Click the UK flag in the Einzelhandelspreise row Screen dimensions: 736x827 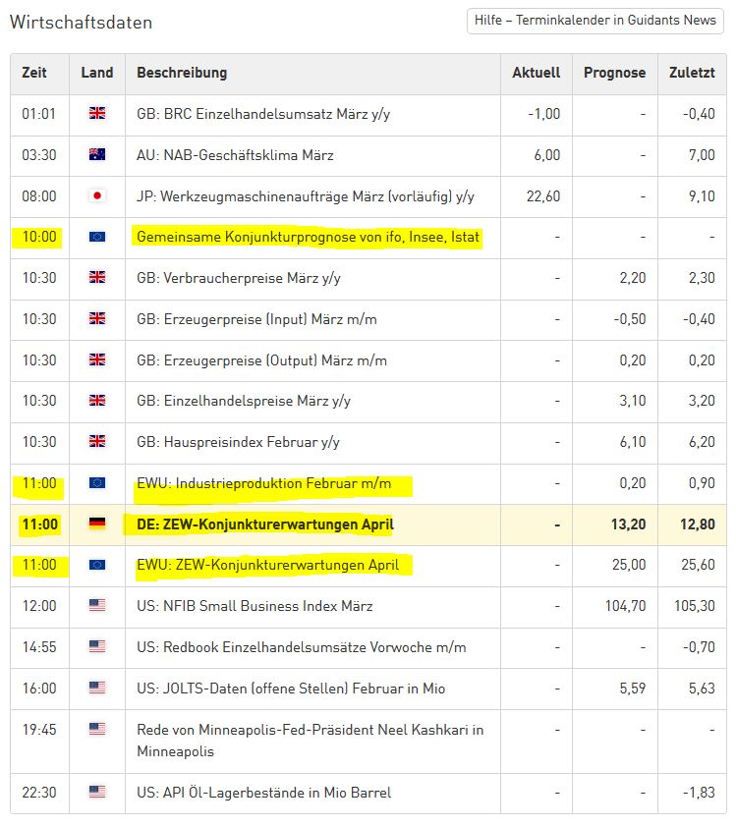pyautogui.click(x=97, y=401)
